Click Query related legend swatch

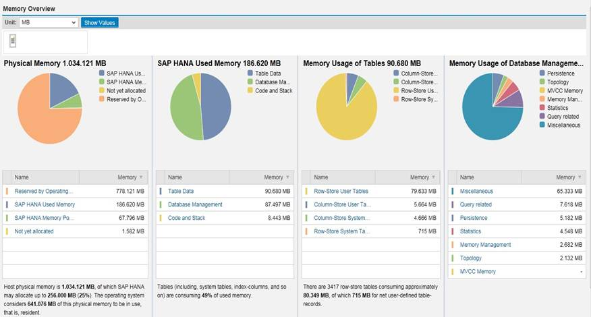pos(542,117)
